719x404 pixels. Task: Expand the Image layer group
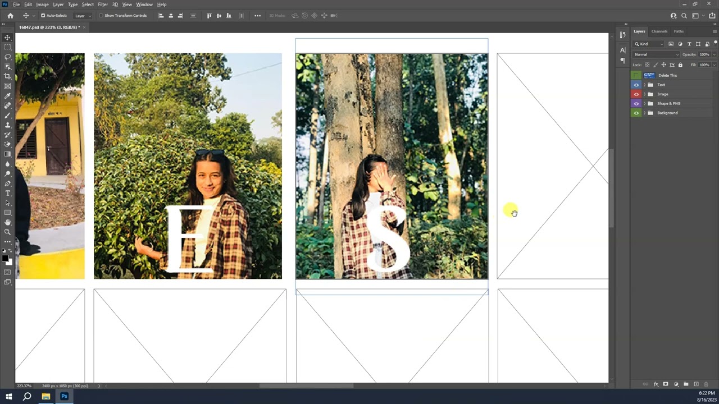click(644, 94)
